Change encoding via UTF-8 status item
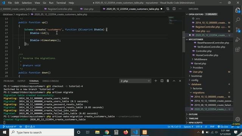Viewport: 242px width, 136px height. tap(199, 127)
